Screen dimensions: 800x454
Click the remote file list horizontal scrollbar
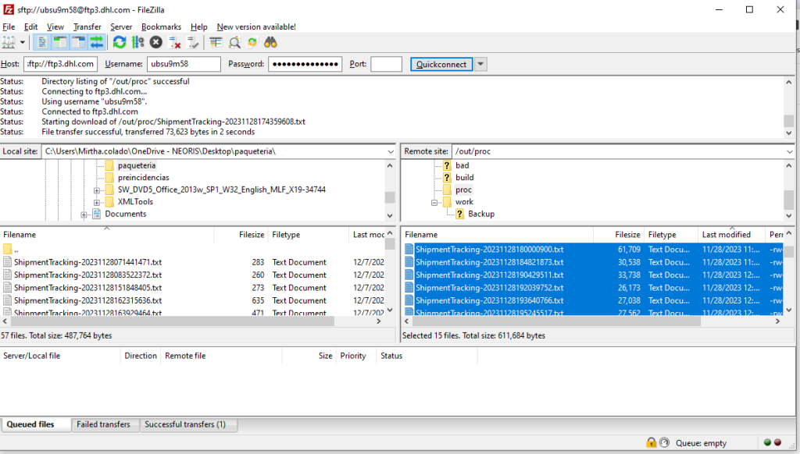tap(556, 321)
